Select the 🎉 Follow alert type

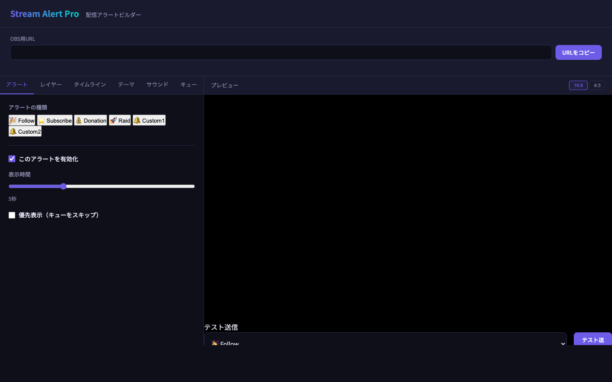click(22, 120)
